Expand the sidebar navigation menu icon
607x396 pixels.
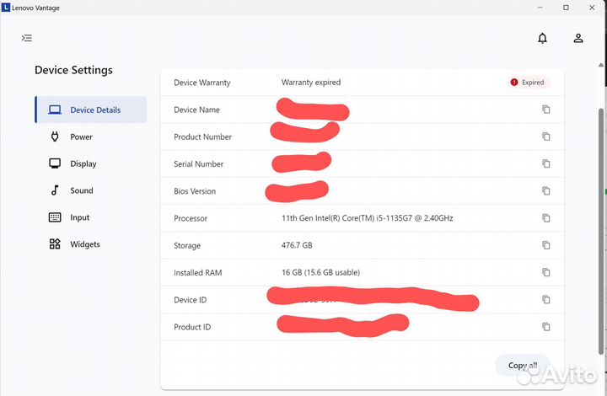click(x=27, y=38)
